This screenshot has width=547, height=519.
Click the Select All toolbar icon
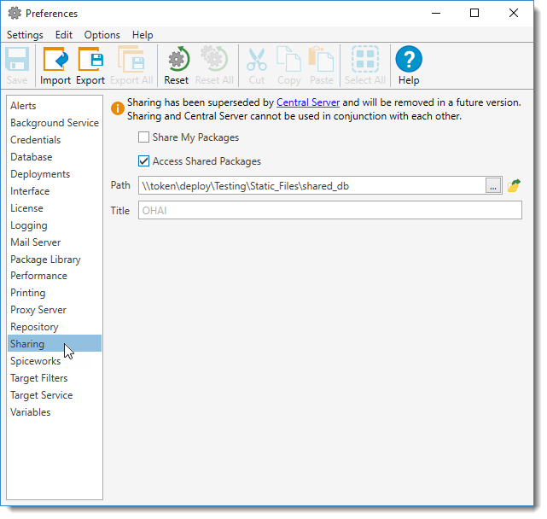coord(365,66)
